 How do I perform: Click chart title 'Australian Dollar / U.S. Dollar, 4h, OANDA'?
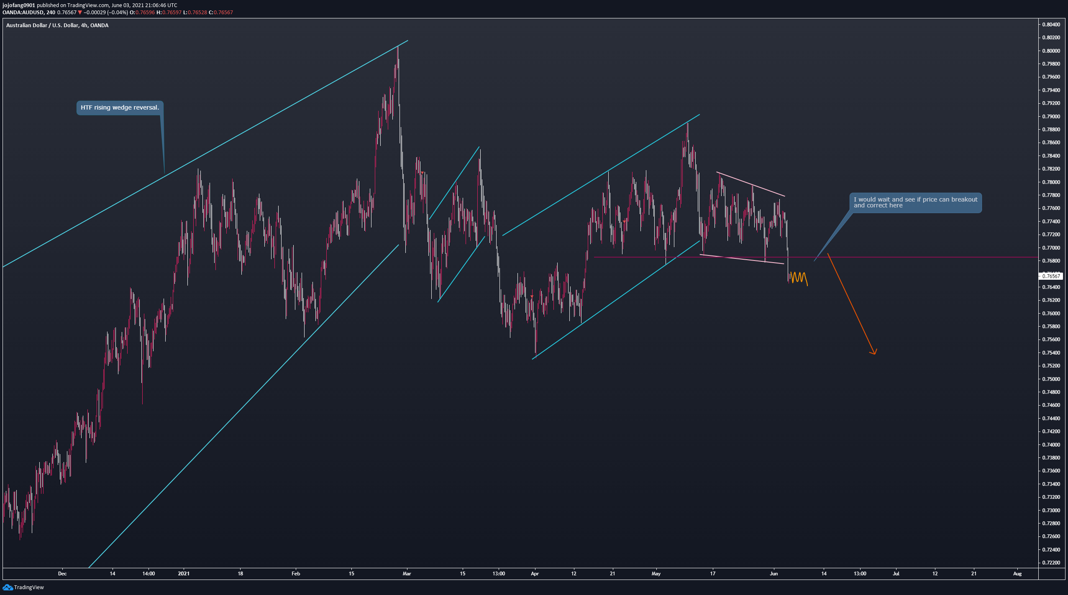click(57, 26)
